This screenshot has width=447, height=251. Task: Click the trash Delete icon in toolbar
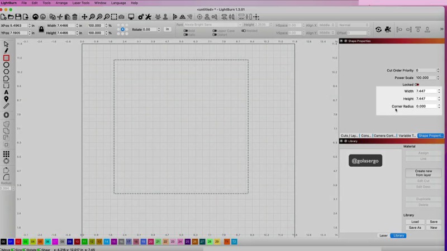[x=75, y=17]
